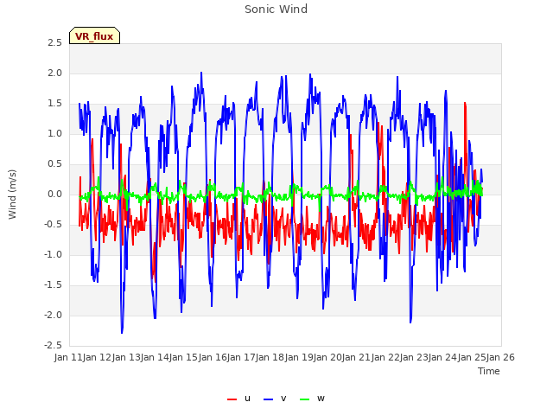Click the -2.5 y-axis value
553x415 pixels.
54,346
